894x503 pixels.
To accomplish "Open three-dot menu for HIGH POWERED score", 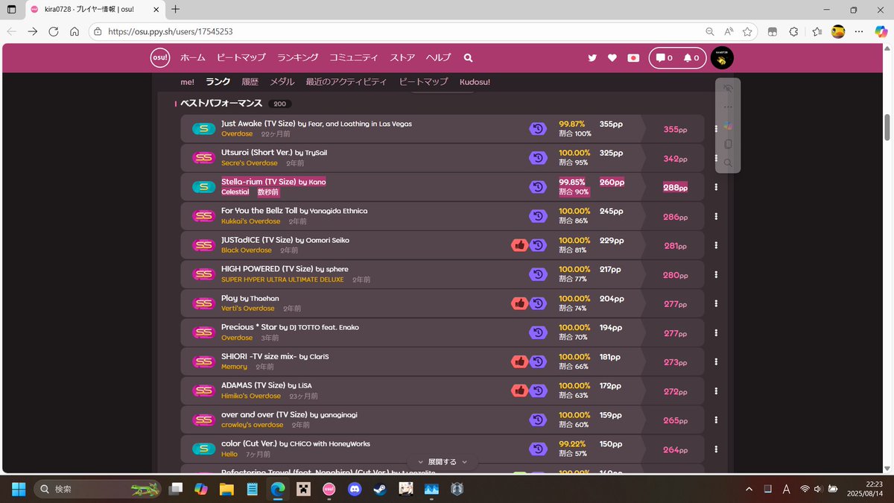I will [716, 274].
